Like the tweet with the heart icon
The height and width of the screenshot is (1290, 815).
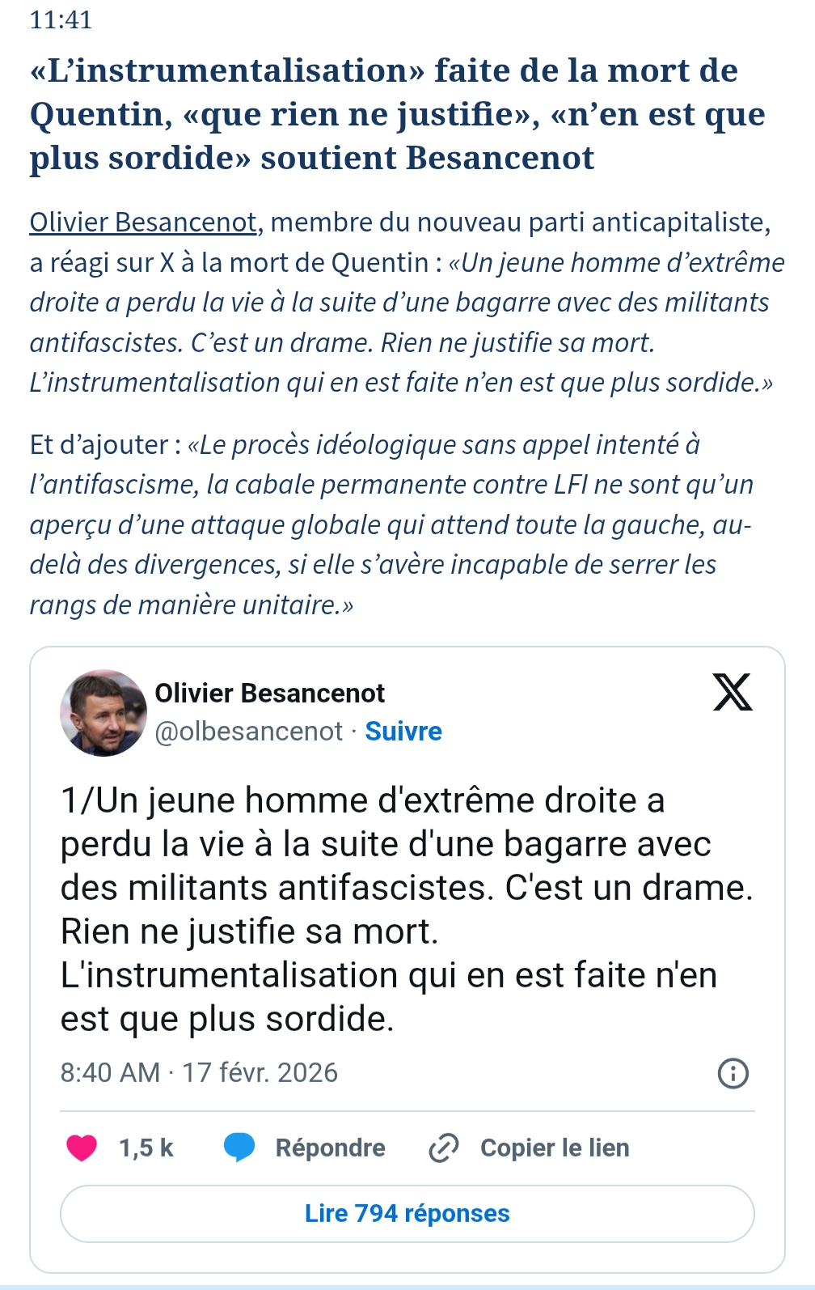pos(82,1148)
